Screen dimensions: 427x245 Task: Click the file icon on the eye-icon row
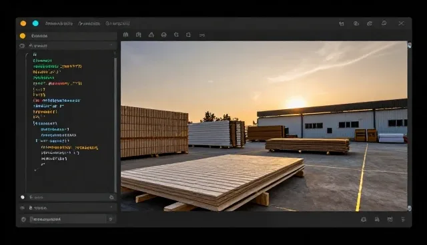click(x=31, y=208)
